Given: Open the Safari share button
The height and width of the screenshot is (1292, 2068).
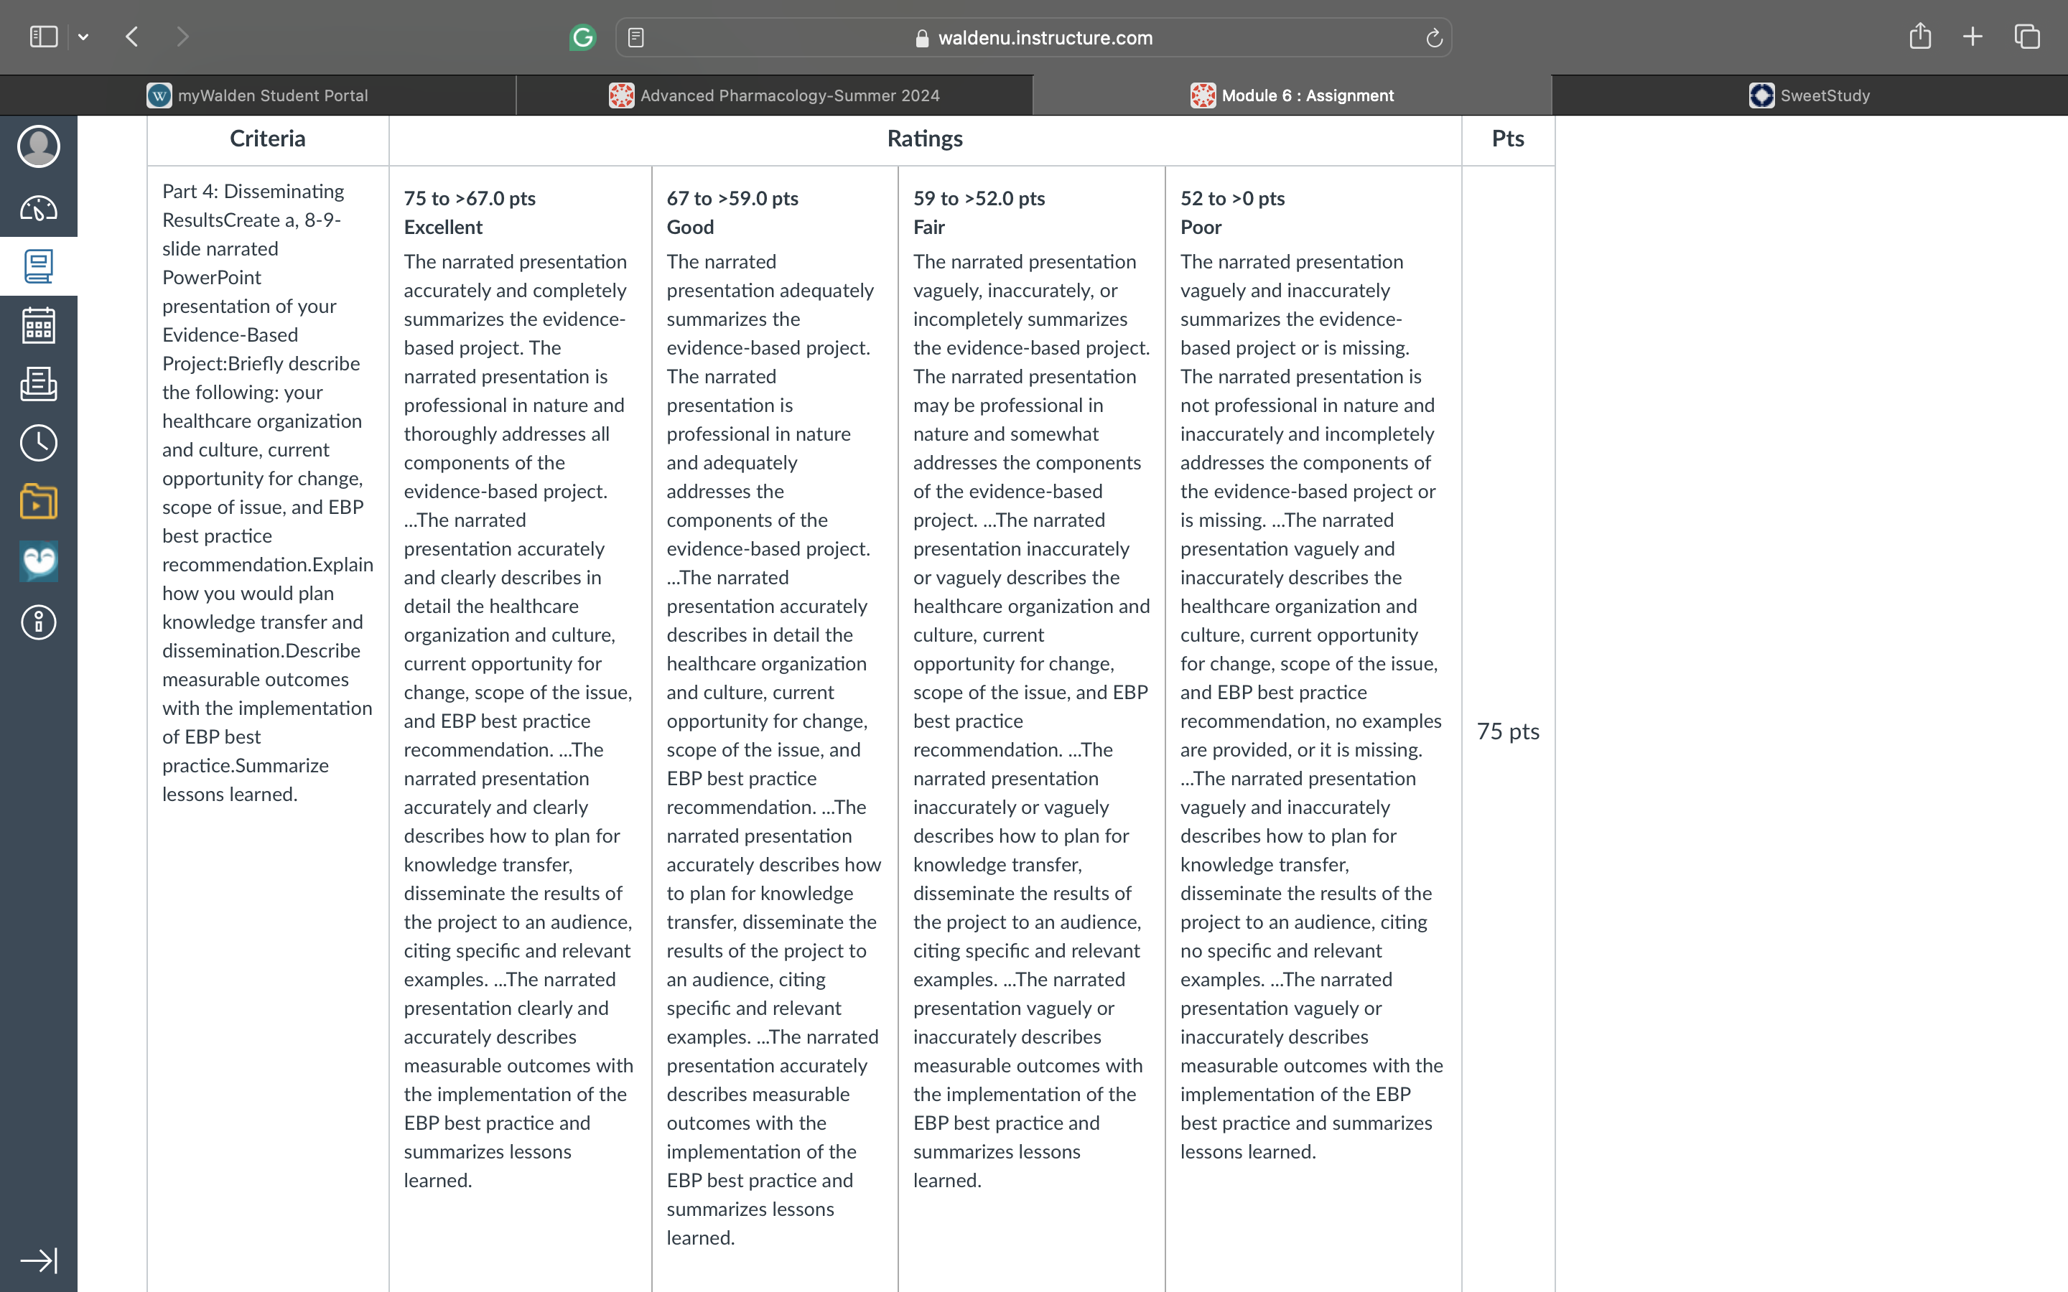Looking at the screenshot, I should (x=1920, y=36).
